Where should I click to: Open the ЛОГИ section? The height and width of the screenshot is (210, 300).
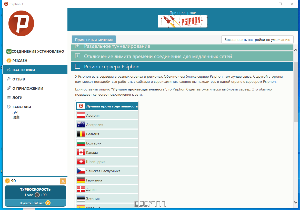coord(35,97)
